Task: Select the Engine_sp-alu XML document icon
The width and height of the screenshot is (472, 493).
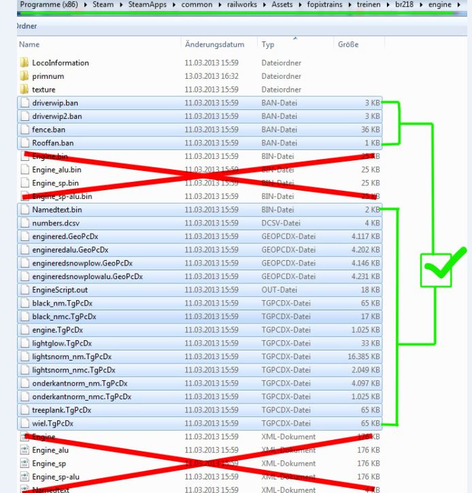Action: click(x=25, y=477)
